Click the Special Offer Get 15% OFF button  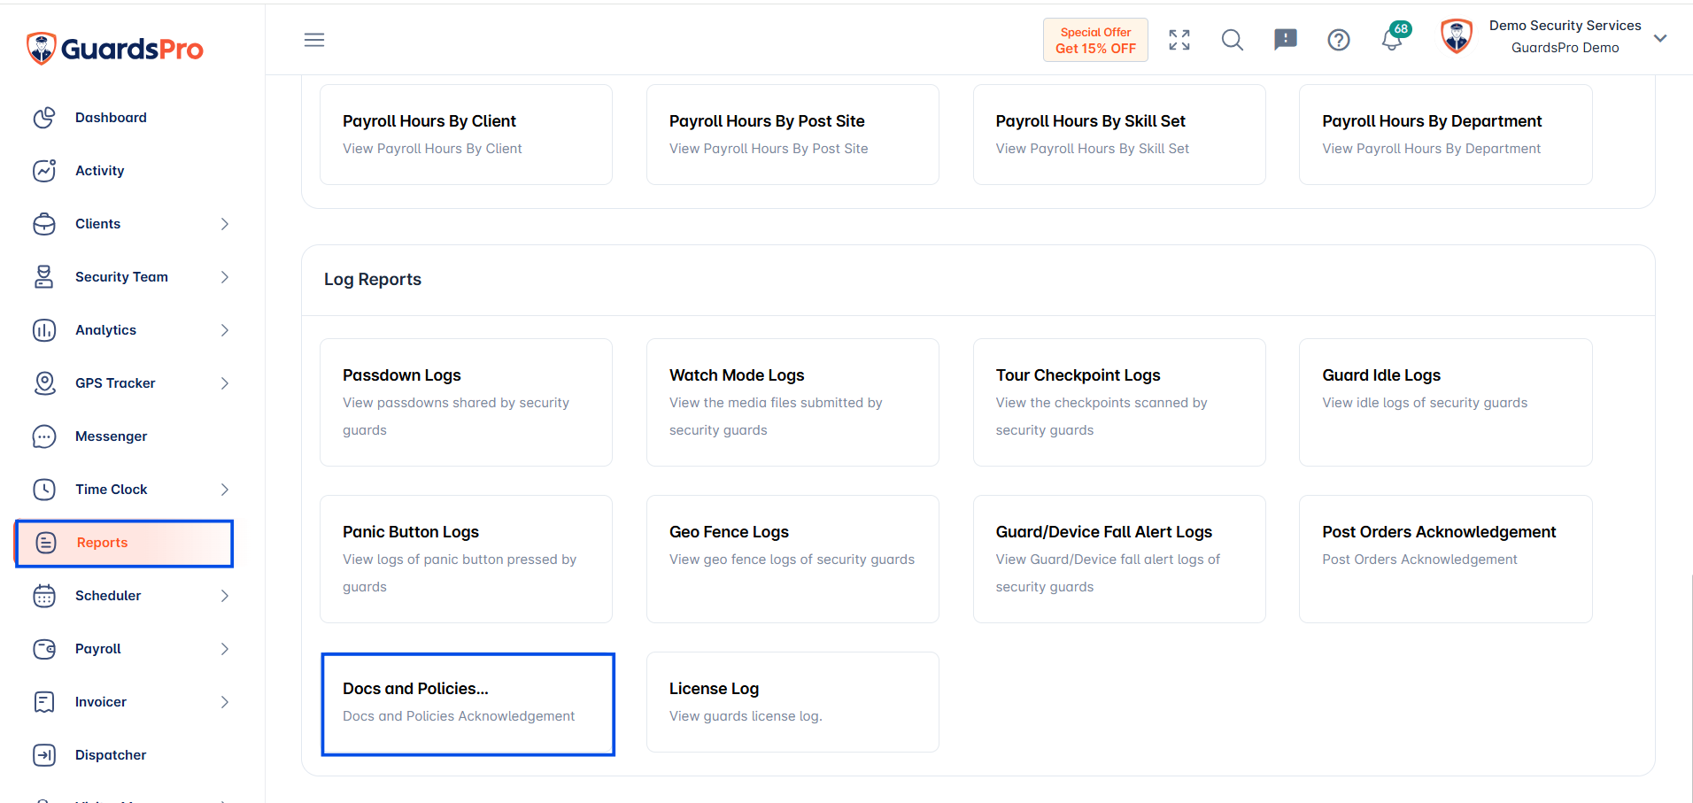(x=1095, y=40)
